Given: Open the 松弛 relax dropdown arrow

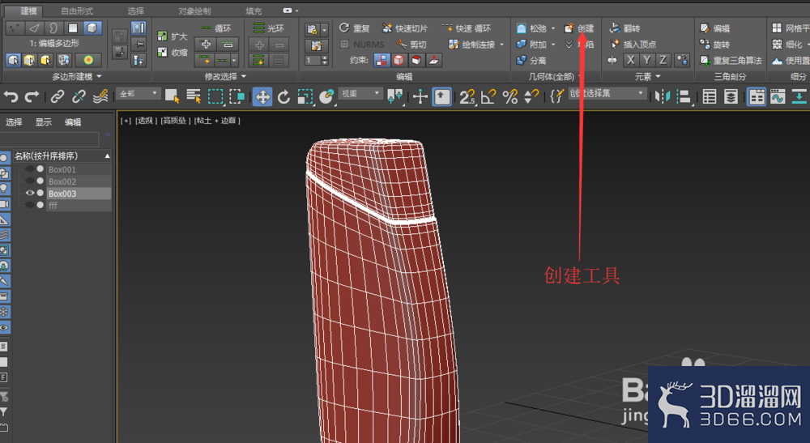Looking at the screenshot, I should pos(553,28).
